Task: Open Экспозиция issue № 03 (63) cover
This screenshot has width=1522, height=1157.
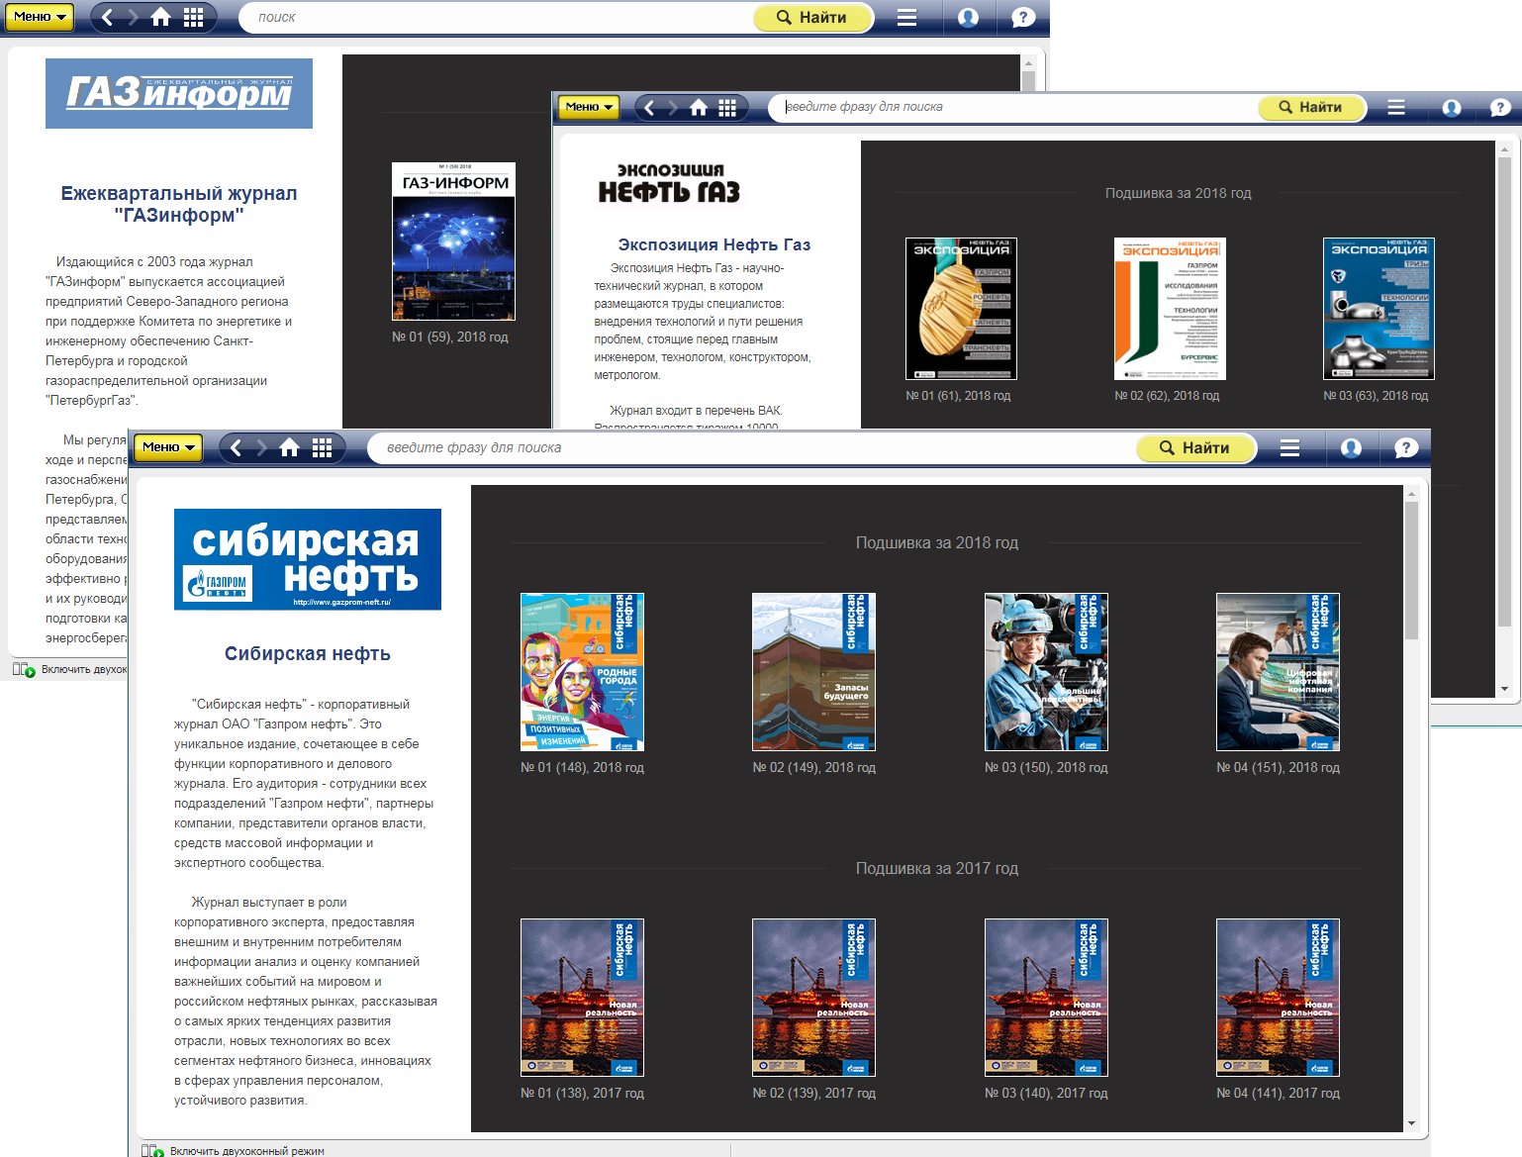Action: click(1379, 309)
